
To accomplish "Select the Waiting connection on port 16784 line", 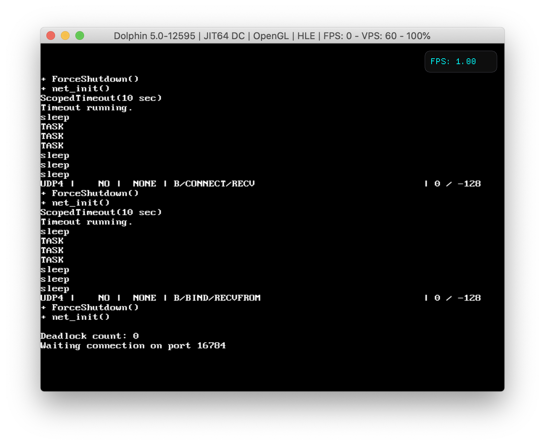I will click(x=133, y=346).
